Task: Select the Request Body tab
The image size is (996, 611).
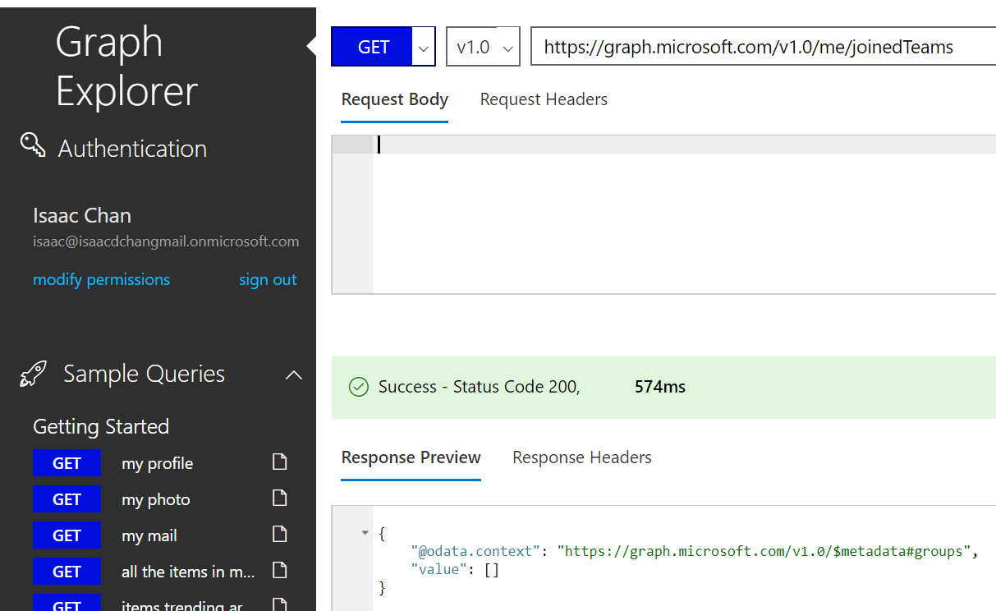Action: (394, 99)
